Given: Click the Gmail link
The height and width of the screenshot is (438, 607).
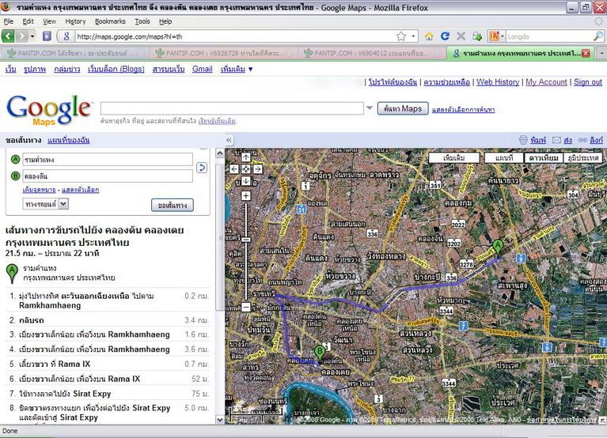Looking at the screenshot, I should (202, 69).
